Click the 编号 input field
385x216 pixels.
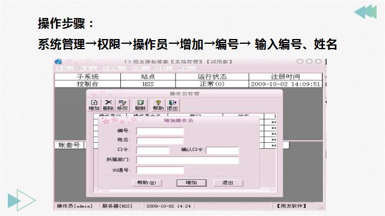160,131
